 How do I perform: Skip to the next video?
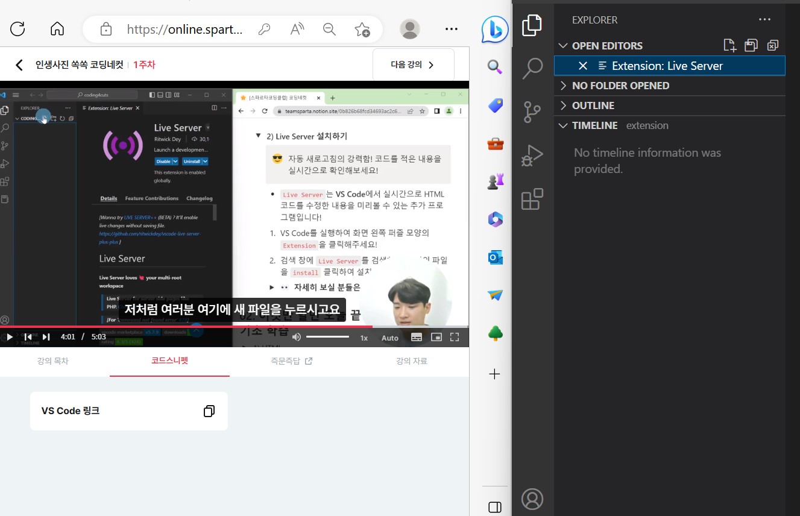click(46, 337)
